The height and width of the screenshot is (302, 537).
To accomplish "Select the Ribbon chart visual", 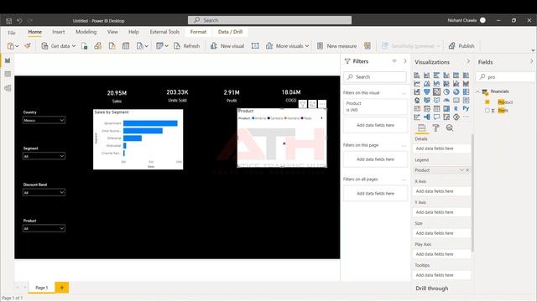I will coord(466,84).
